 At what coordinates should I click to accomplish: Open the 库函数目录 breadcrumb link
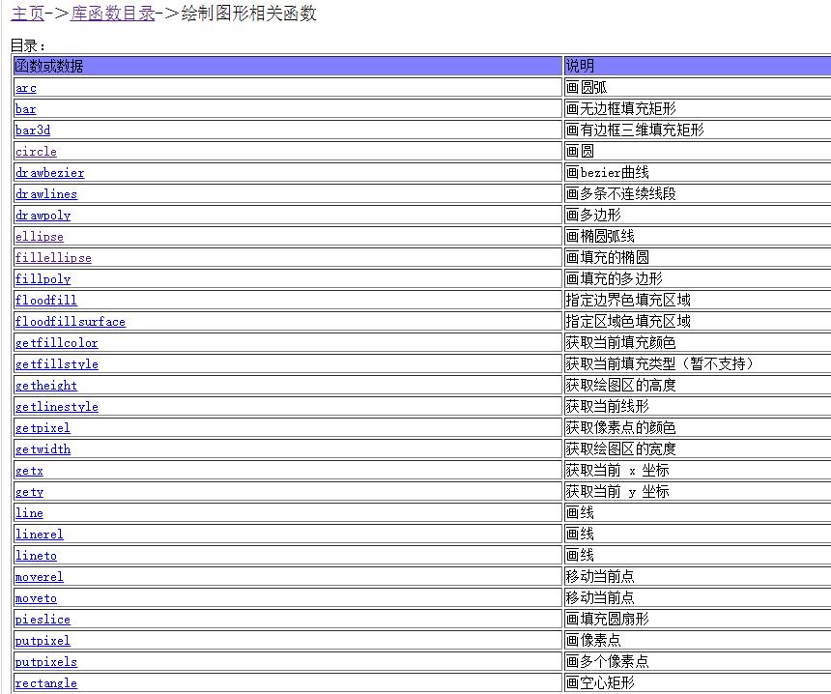click(113, 14)
